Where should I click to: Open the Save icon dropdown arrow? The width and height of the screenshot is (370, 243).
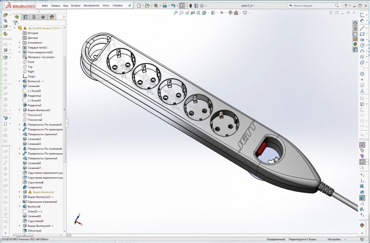(160, 6)
